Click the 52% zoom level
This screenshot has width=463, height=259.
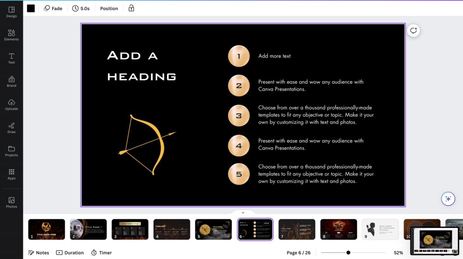coord(399,253)
